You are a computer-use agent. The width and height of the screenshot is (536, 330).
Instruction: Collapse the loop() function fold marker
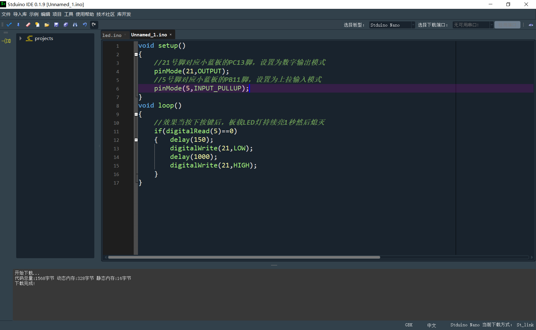(x=136, y=114)
